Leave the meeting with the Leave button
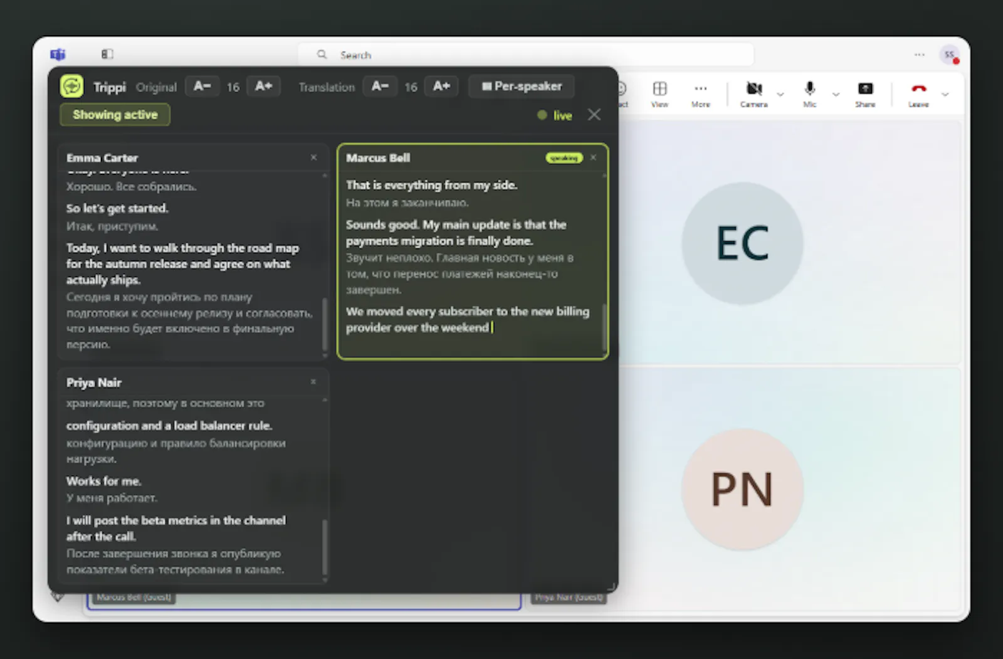Screen dimensions: 1003x659 point(918,94)
